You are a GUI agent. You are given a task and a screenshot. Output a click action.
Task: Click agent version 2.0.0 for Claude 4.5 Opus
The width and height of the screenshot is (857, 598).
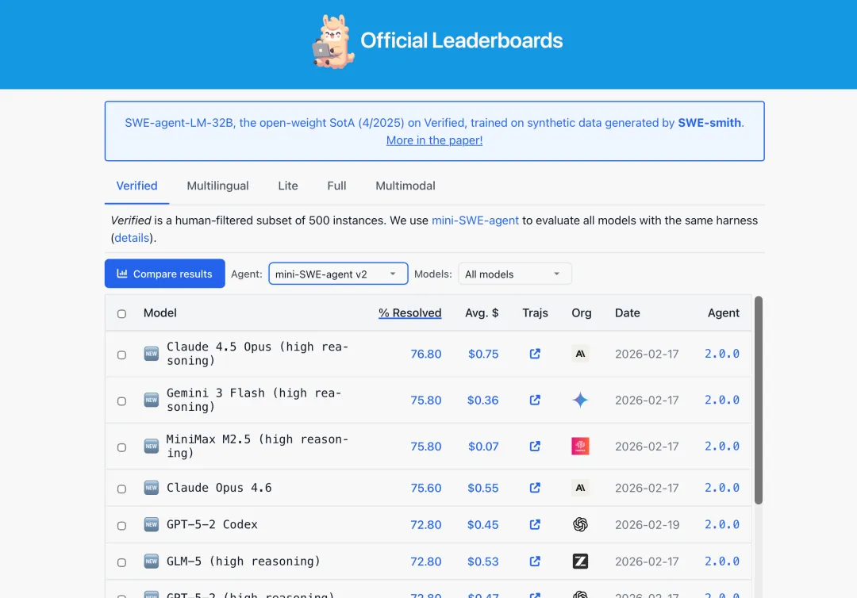click(x=722, y=354)
